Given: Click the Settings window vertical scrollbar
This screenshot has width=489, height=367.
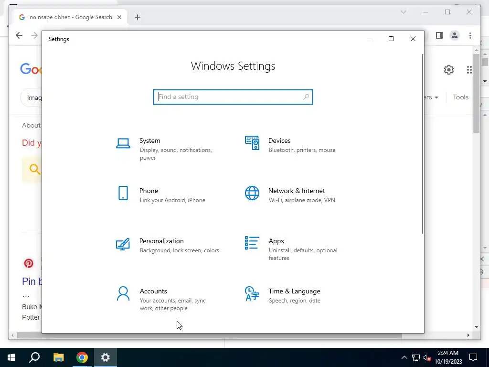Looking at the screenshot, I should (423, 143).
